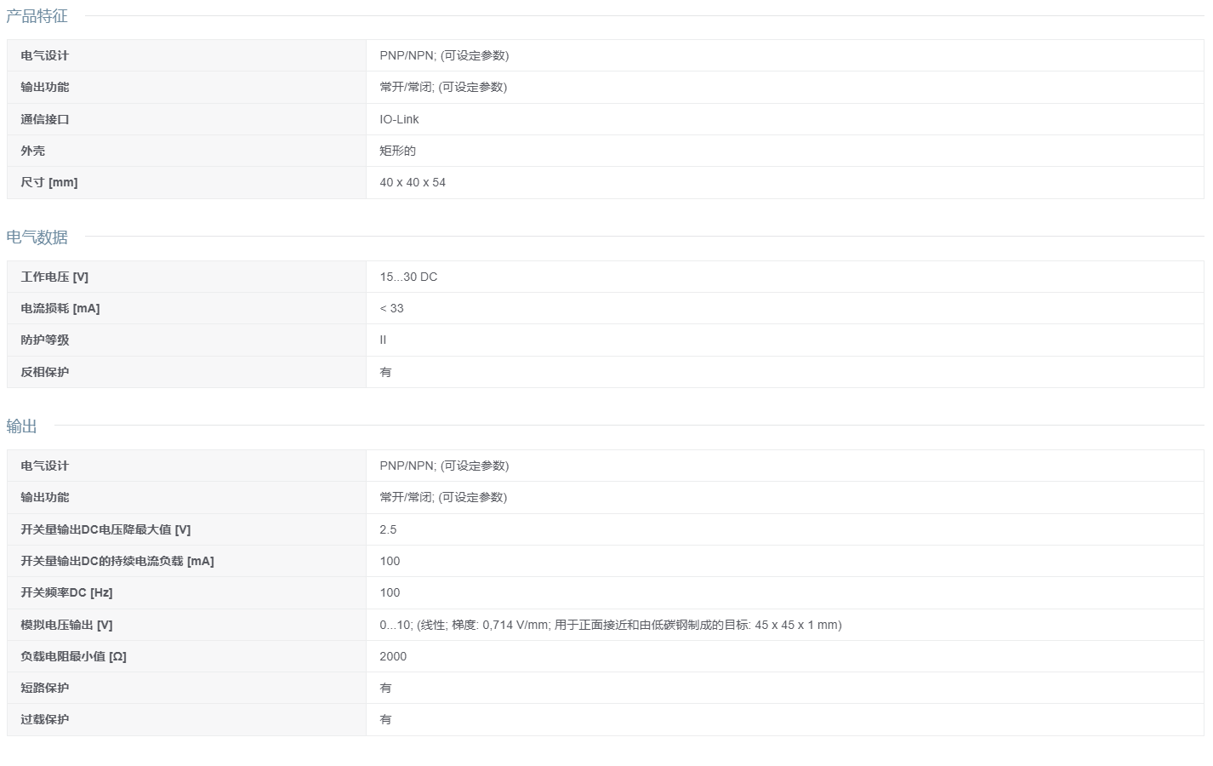The height and width of the screenshot is (766, 1213).
Task: Select the 反相保护 label
Action: [x=45, y=372]
